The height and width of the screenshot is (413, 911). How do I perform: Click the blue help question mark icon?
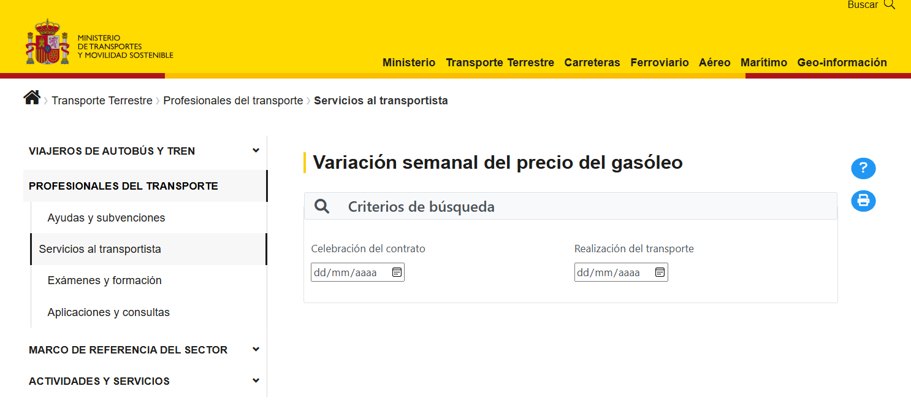coord(863,168)
